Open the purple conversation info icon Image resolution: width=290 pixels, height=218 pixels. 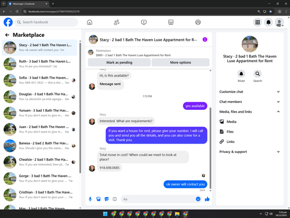pyautogui.click(x=205, y=40)
